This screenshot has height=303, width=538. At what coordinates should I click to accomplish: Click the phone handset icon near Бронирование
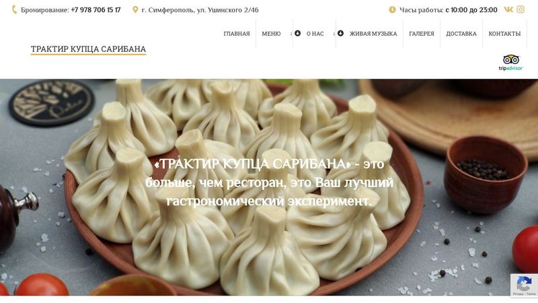(x=14, y=9)
